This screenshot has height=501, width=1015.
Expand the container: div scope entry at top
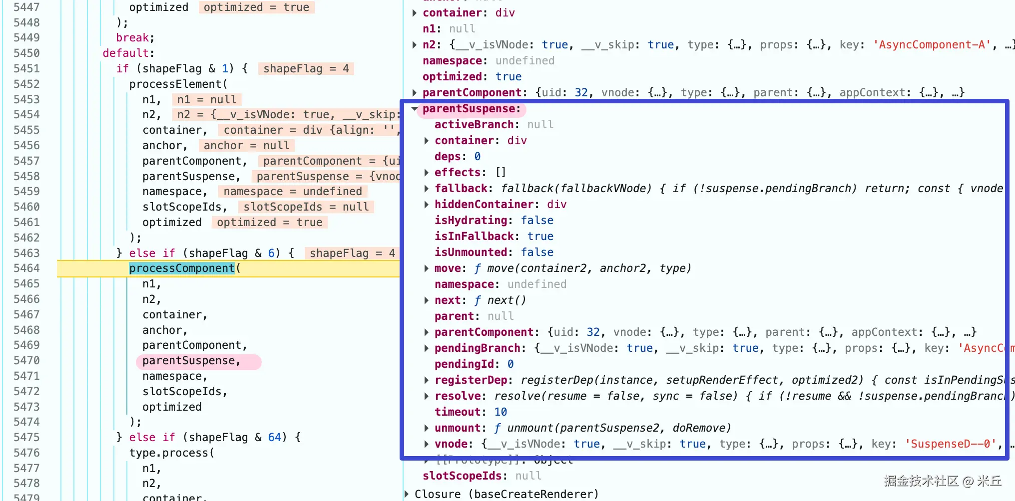click(415, 13)
